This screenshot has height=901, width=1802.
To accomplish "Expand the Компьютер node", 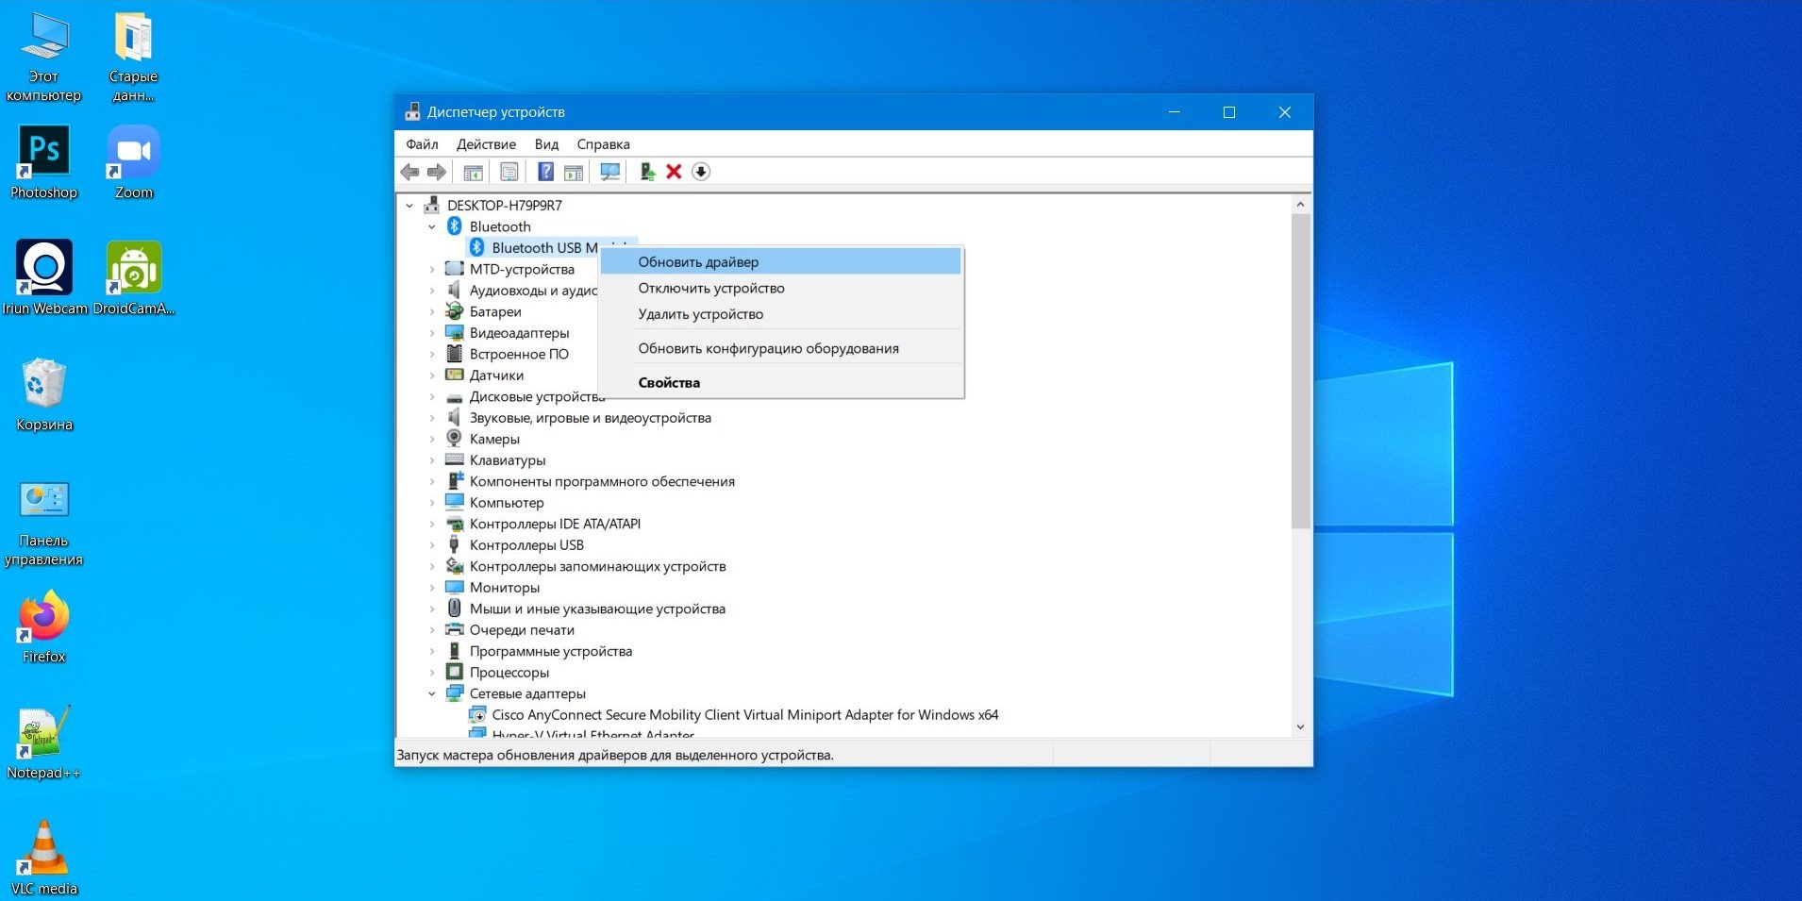I will click(432, 503).
